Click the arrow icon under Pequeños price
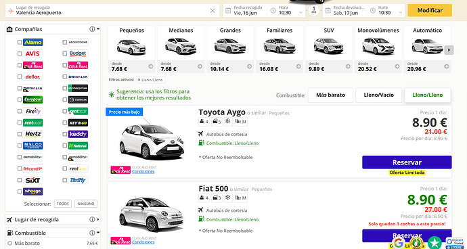Viewport: 467px width, 249px height. [151, 66]
